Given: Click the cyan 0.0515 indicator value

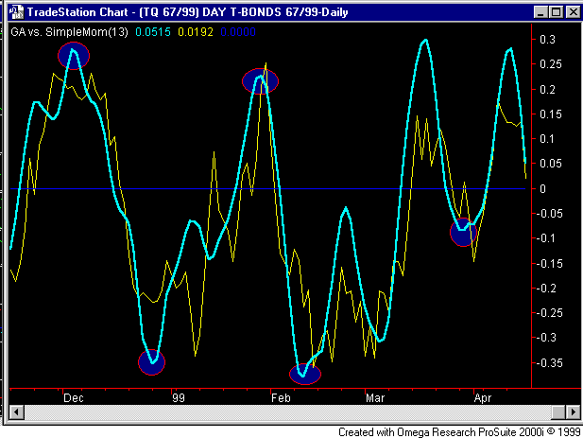Looking at the screenshot, I should [153, 31].
